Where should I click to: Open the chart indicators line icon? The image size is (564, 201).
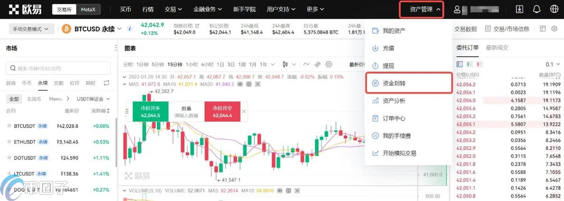306,64
